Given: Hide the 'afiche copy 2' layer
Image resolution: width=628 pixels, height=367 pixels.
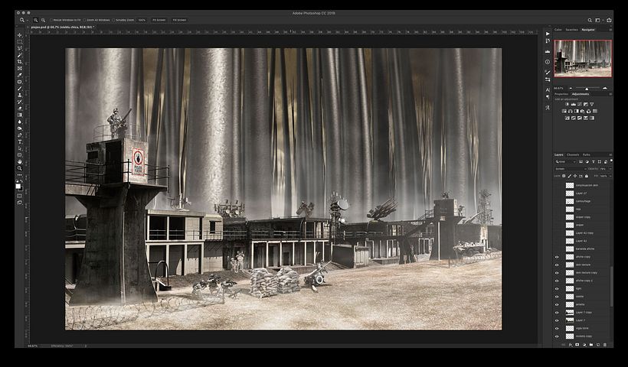Looking at the screenshot, I should [x=557, y=281].
